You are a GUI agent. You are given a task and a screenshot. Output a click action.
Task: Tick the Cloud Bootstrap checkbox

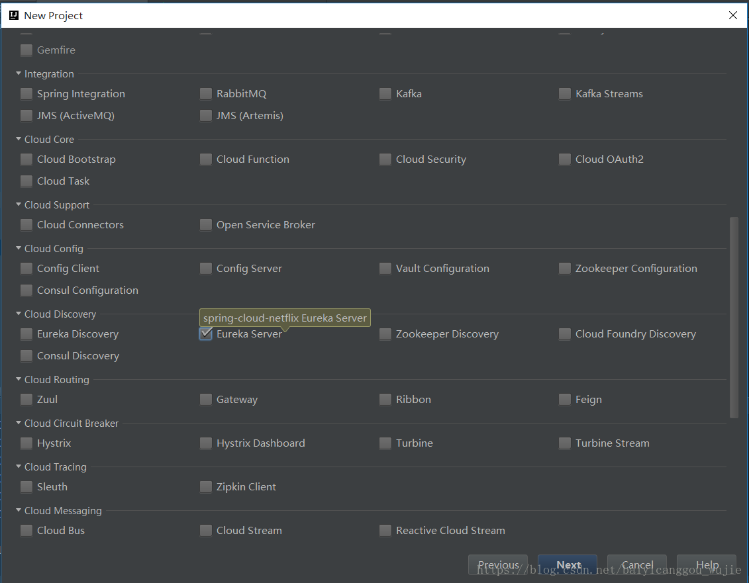(26, 159)
